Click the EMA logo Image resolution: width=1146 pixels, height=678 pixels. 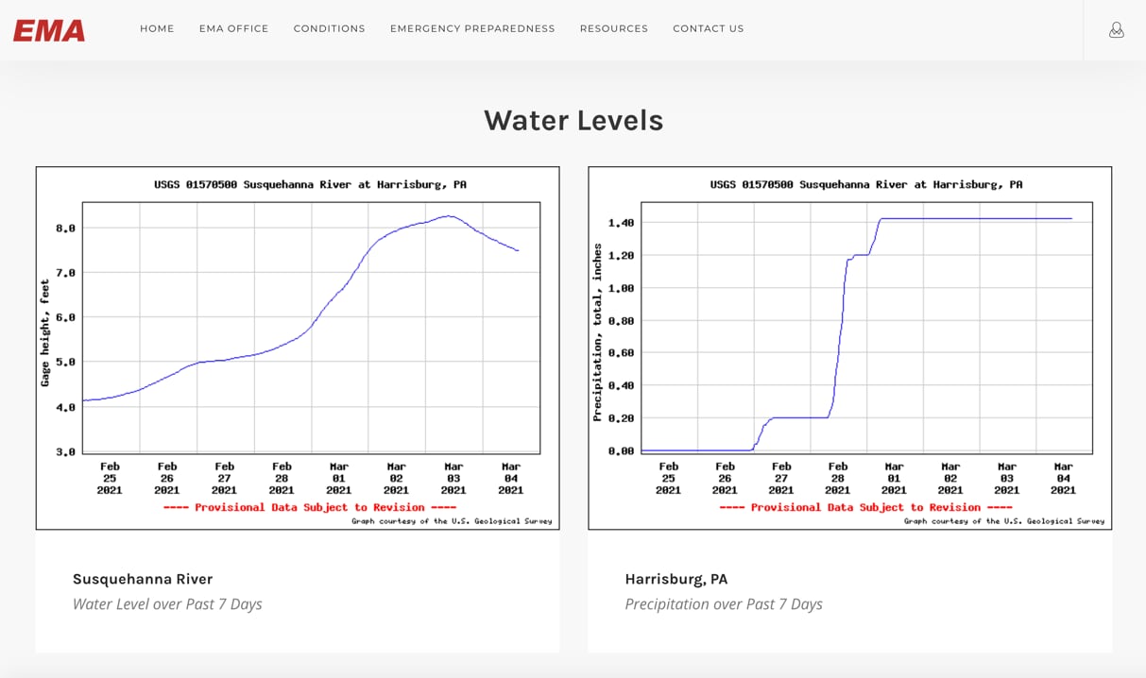click(49, 30)
